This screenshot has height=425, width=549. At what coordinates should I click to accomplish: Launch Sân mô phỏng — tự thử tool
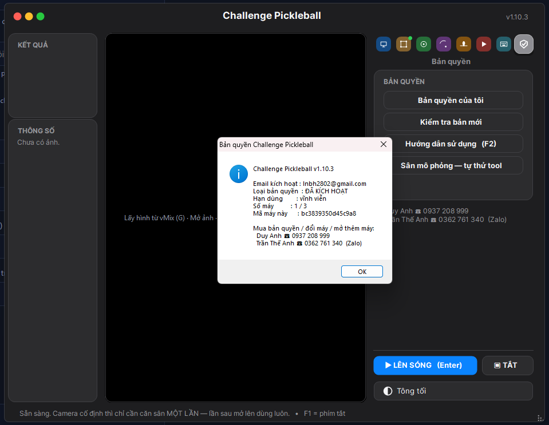453,165
